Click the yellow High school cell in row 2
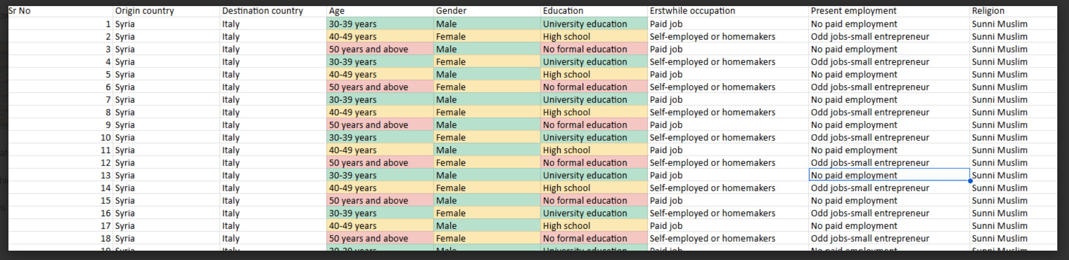 [594, 36]
